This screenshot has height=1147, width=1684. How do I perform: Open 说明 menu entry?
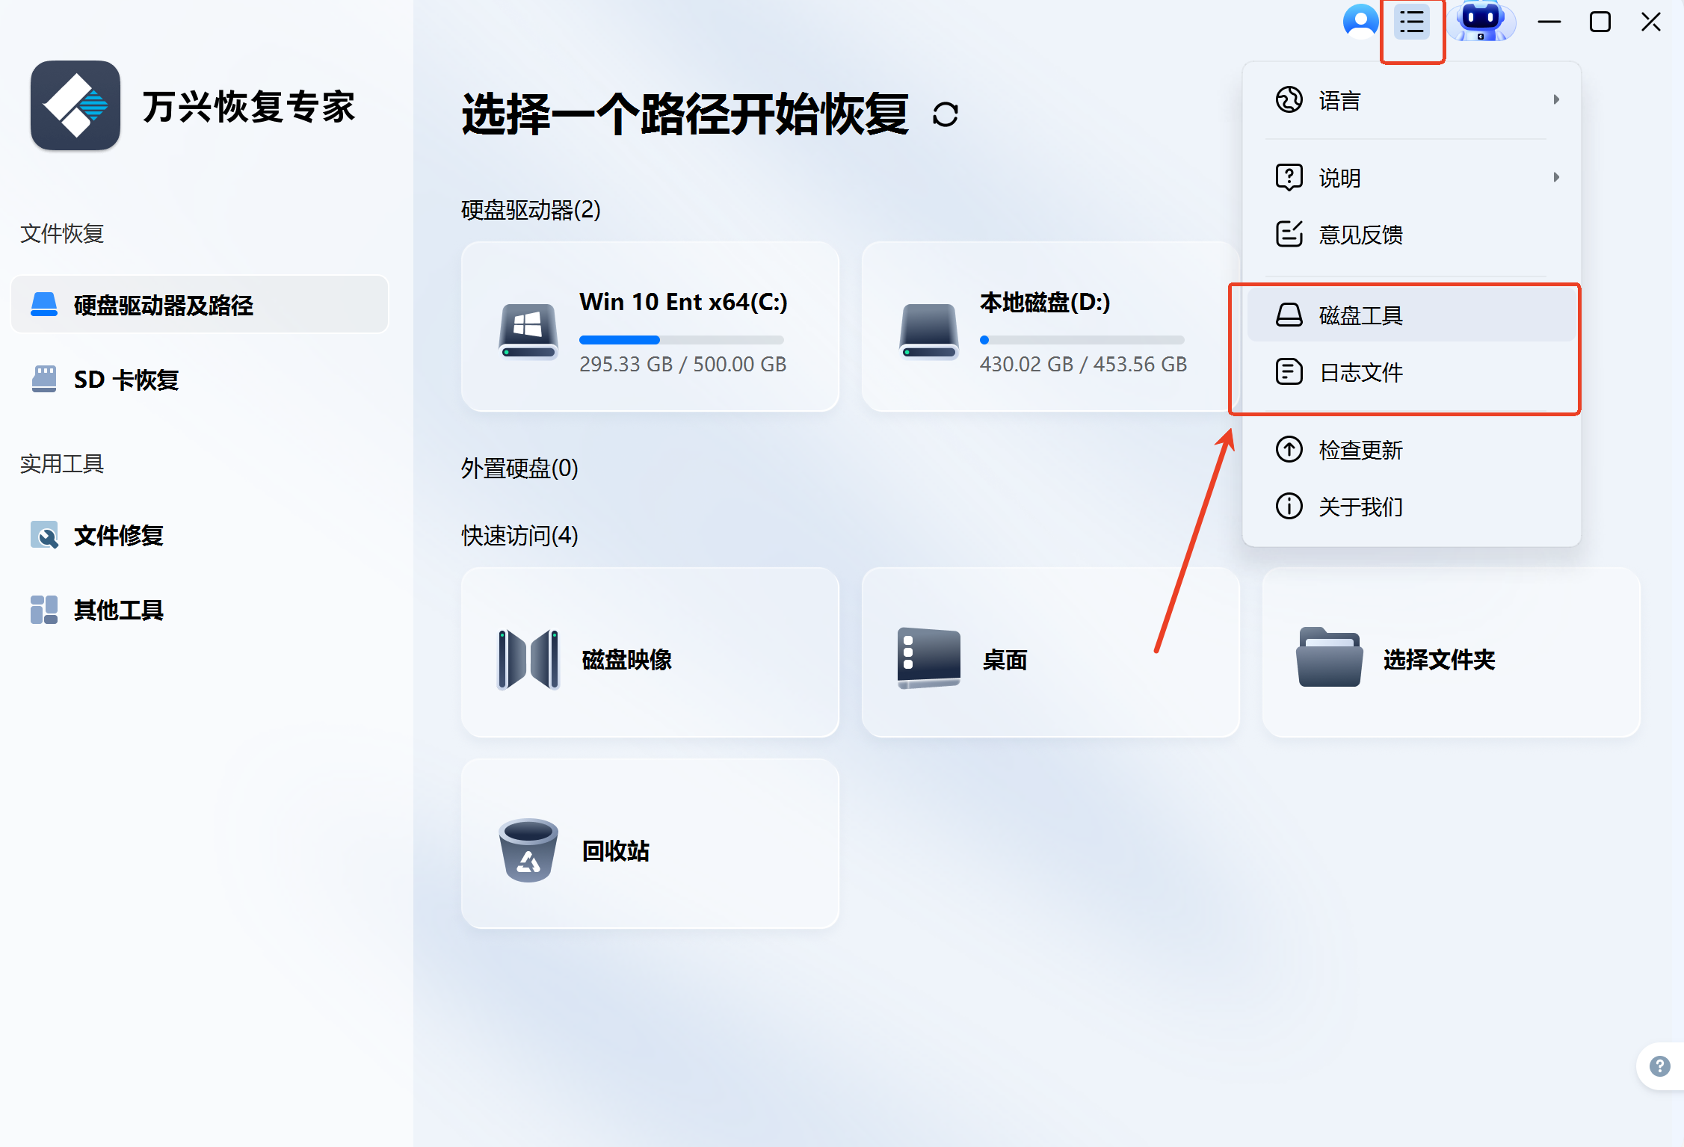tap(1411, 178)
